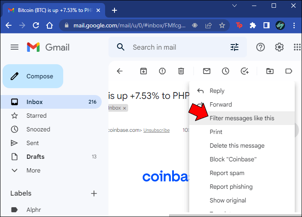The height and width of the screenshot is (217, 302).
Task: Click the coinbase logo in email
Action: (x=166, y=176)
